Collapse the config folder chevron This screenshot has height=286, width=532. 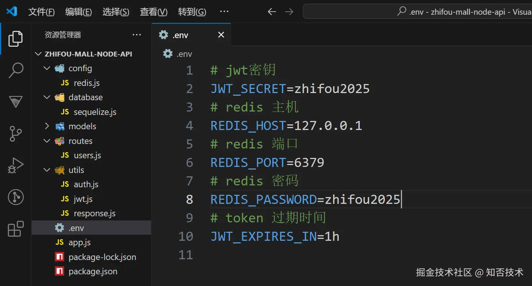pyautogui.click(x=47, y=68)
